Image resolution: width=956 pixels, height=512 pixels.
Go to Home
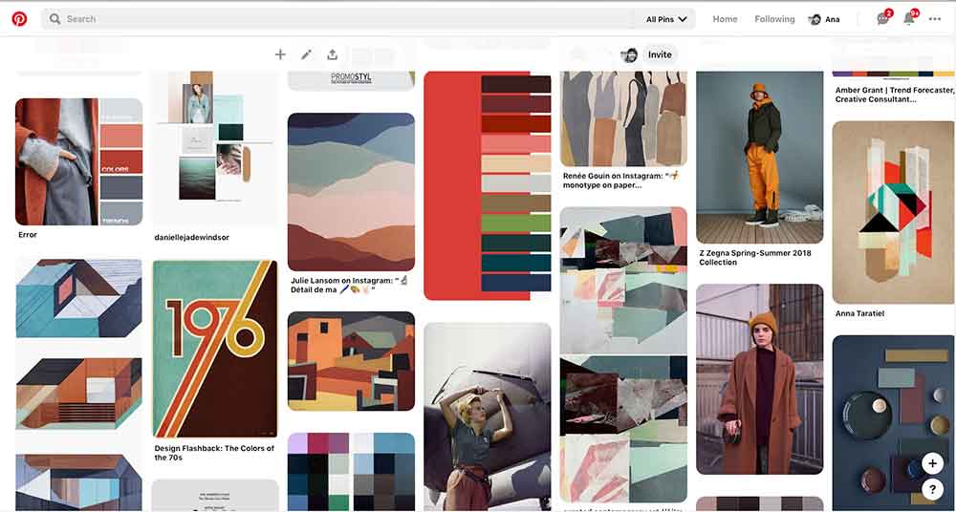coord(725,19)
